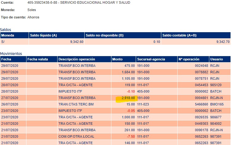
Task: Click the Nº operación column header
Action: [x=189, y=59]
